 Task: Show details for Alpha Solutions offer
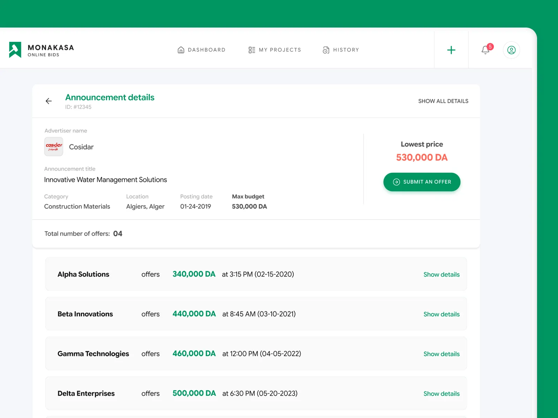441,274
